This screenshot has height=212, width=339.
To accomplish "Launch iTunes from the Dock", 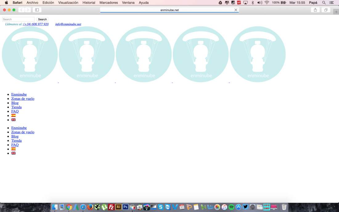I will [x=224, y=207].
